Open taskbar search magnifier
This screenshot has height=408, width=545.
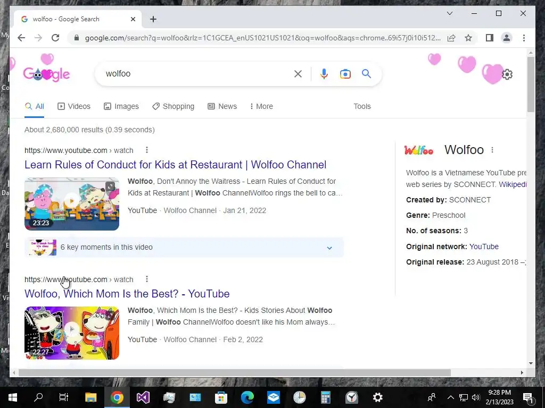pos(38,397)
